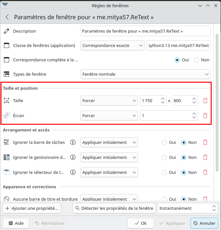The width and height of the screenshot is (221, 230).
Task: Remove the Ignorer le sélecteur rule
Action: [205, 173]
